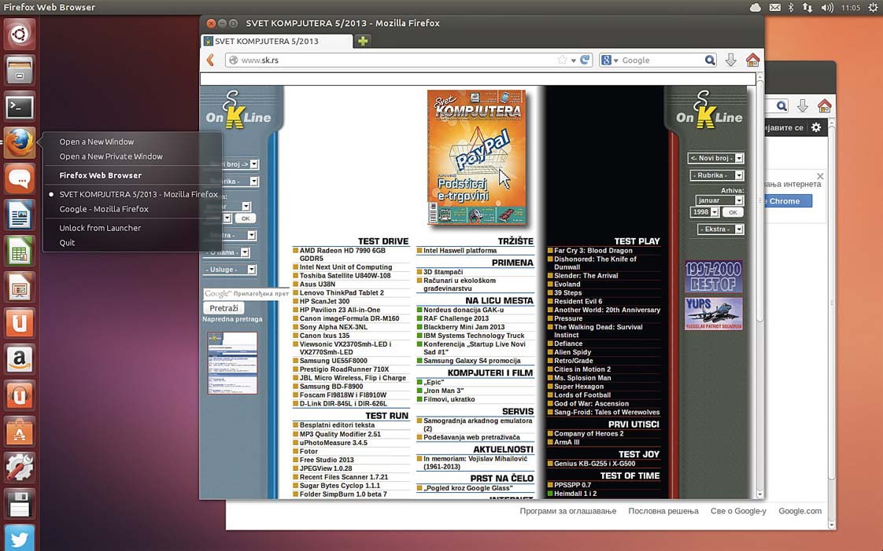Open 'Пословна решења' link in background window
This screenshot has height=551, width=883.
663,511
